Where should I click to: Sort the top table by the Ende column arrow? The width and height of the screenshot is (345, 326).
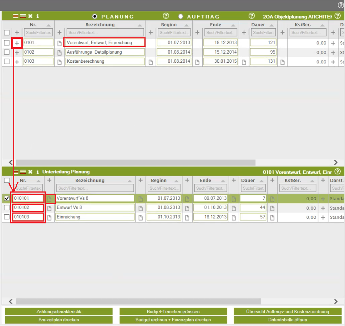[x=233, y=25]
